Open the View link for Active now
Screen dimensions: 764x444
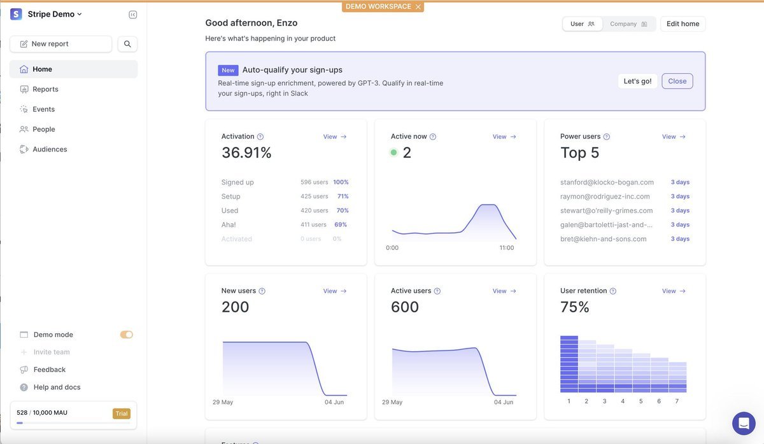click(504, 137)
